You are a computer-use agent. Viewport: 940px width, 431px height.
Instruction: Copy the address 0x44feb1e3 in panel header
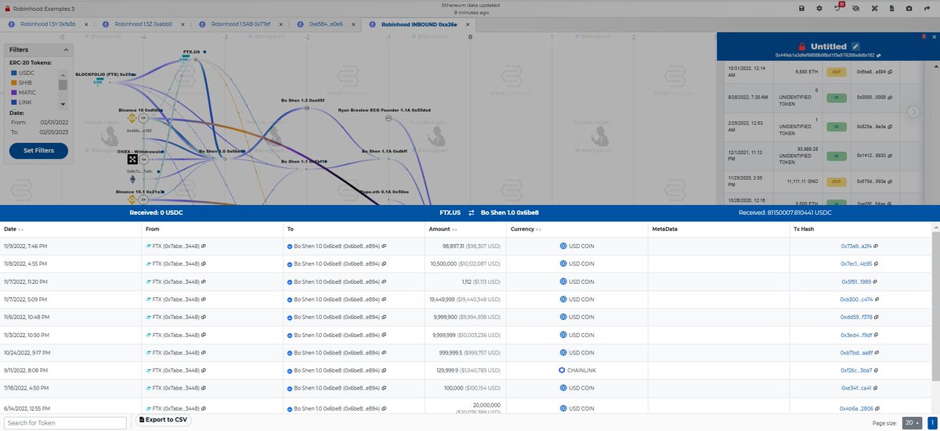coord(878,56)
